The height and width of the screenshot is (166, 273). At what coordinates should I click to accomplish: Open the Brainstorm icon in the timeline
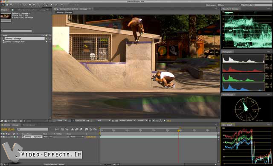click(86, 129)
